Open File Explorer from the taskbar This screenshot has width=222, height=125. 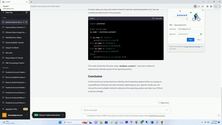coord(101,122)
